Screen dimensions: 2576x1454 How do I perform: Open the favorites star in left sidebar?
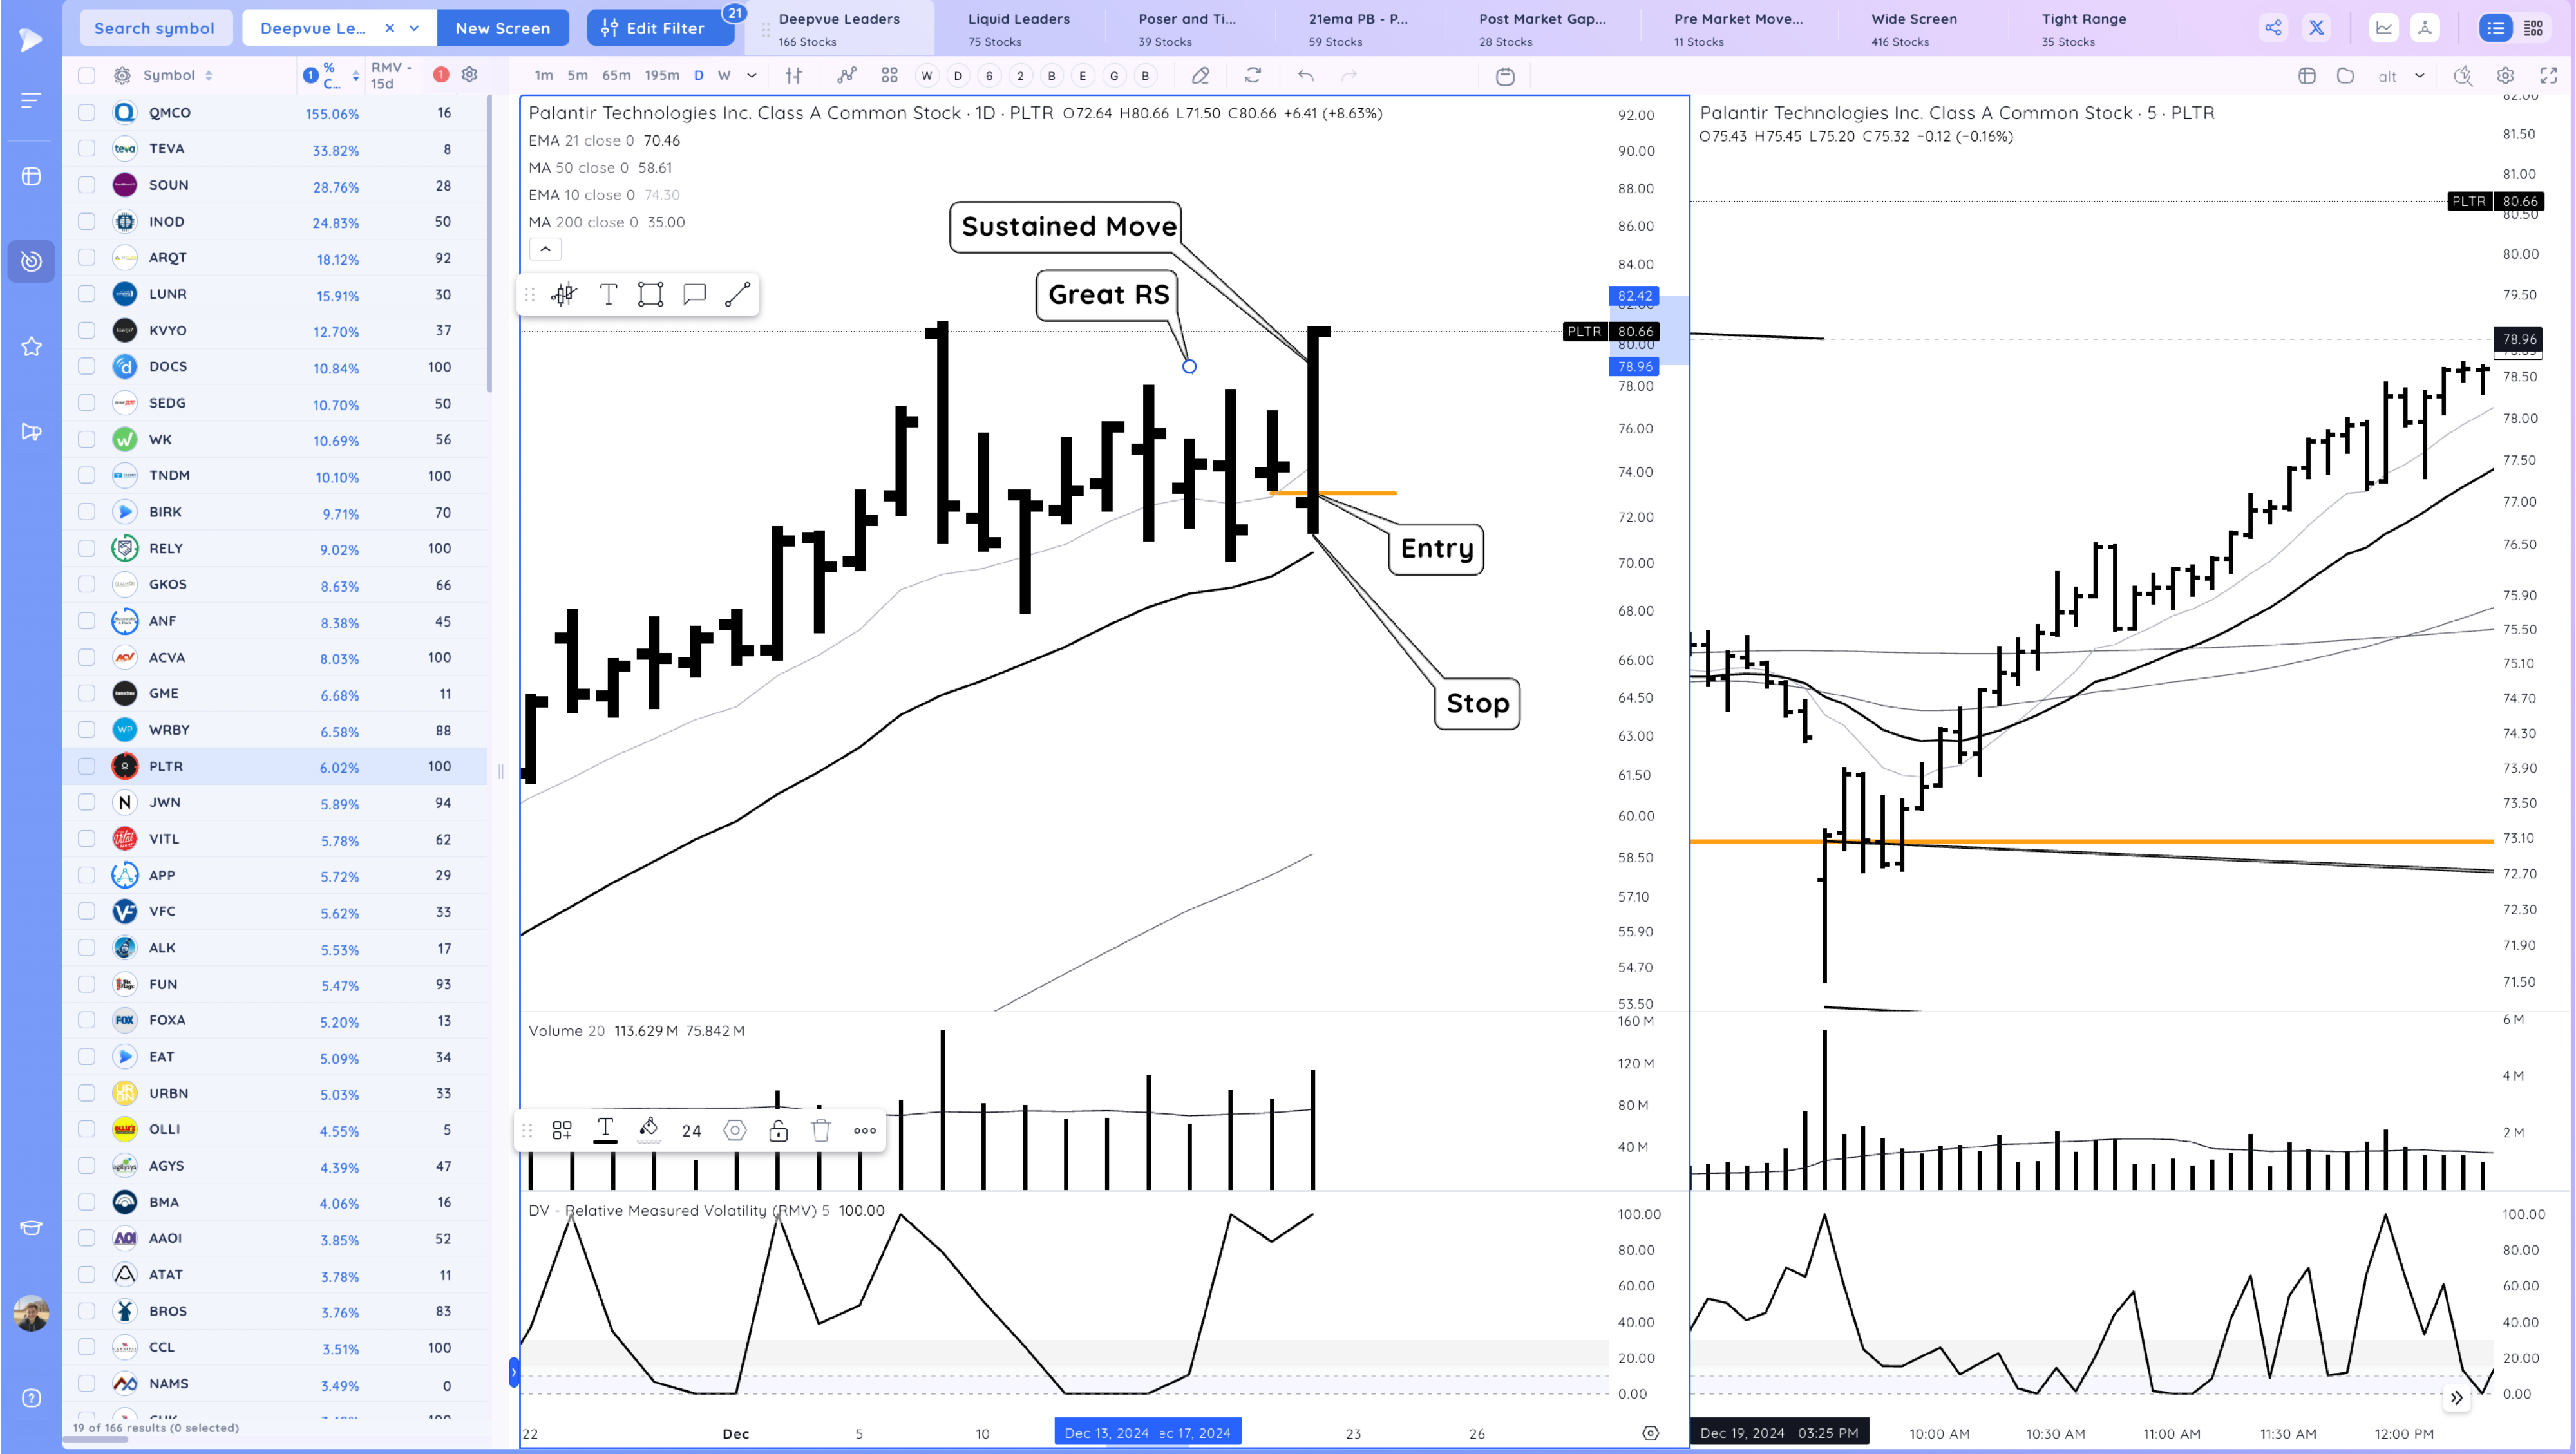tap(31, 346)
